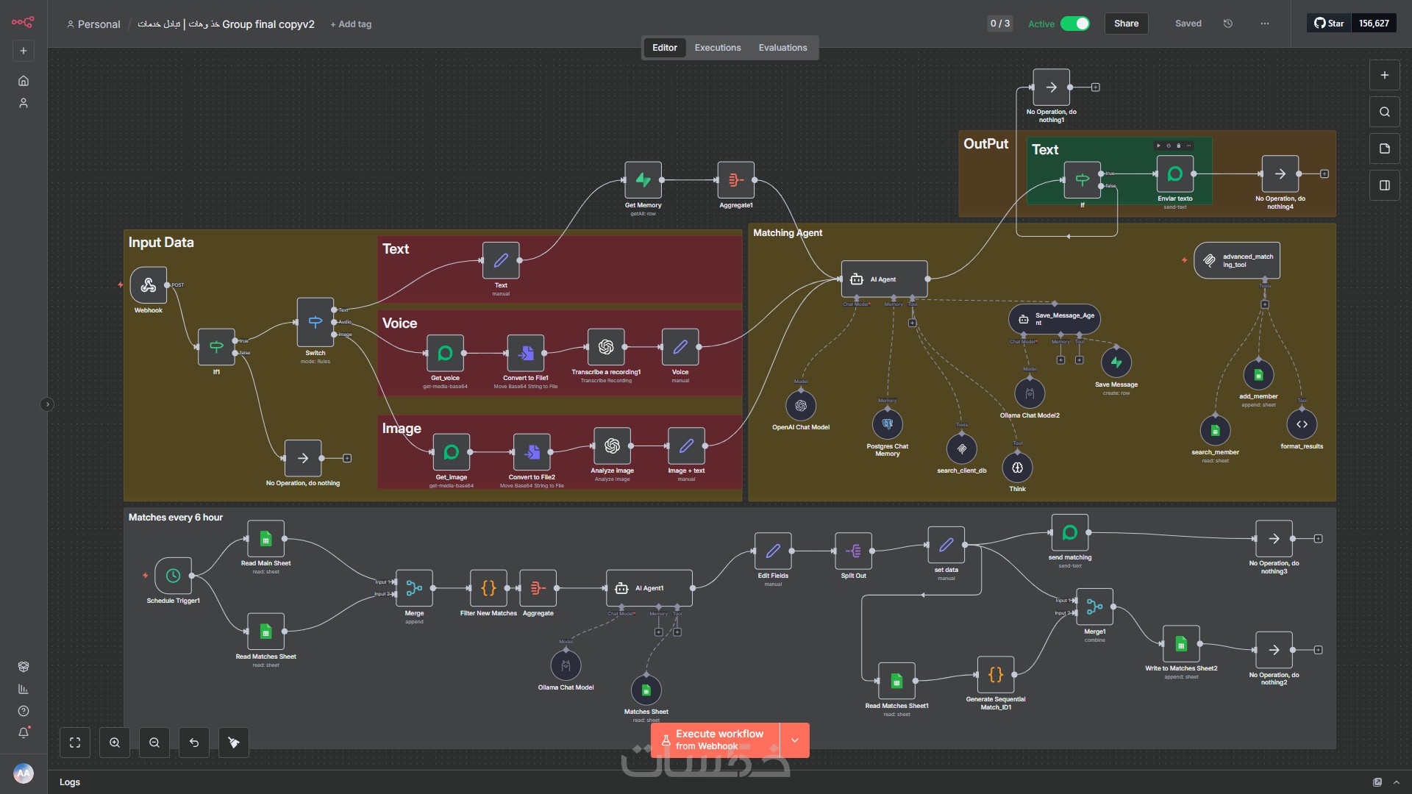Select the Postgres Chat Memory node
1412x794 pixels.
pyautogui.click(x=887, y=424)
